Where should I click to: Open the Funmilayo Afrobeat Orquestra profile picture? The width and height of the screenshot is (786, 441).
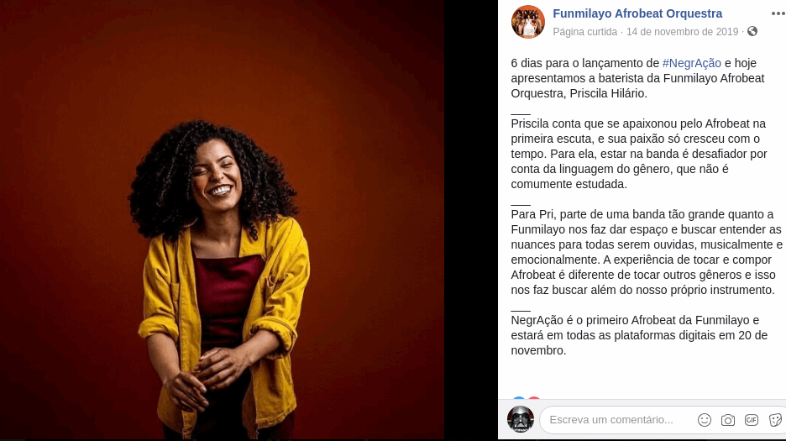[528, 22]
